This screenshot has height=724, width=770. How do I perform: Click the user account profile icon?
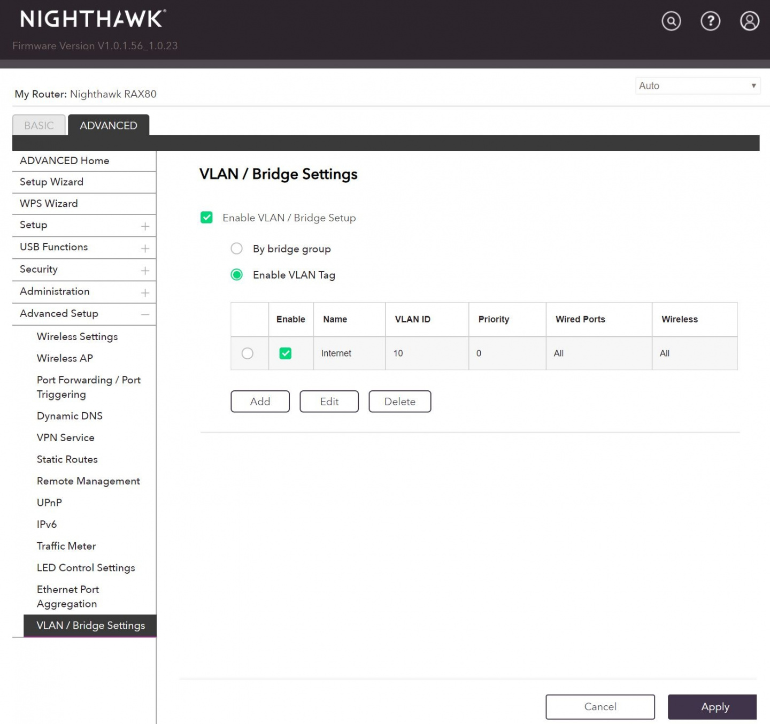(749, 21)
